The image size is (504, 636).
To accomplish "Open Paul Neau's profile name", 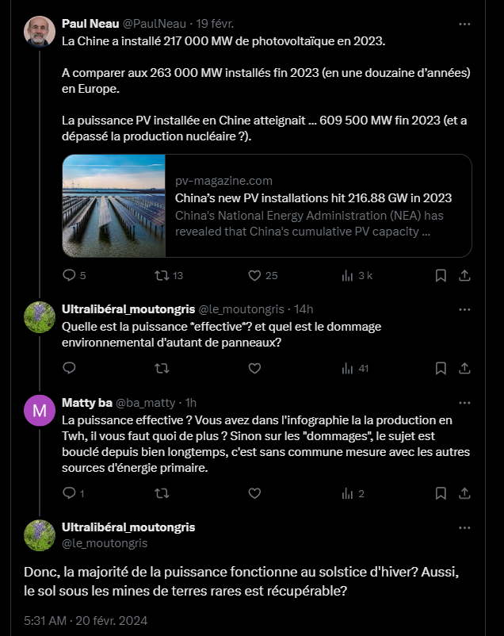I will point(90,24).
